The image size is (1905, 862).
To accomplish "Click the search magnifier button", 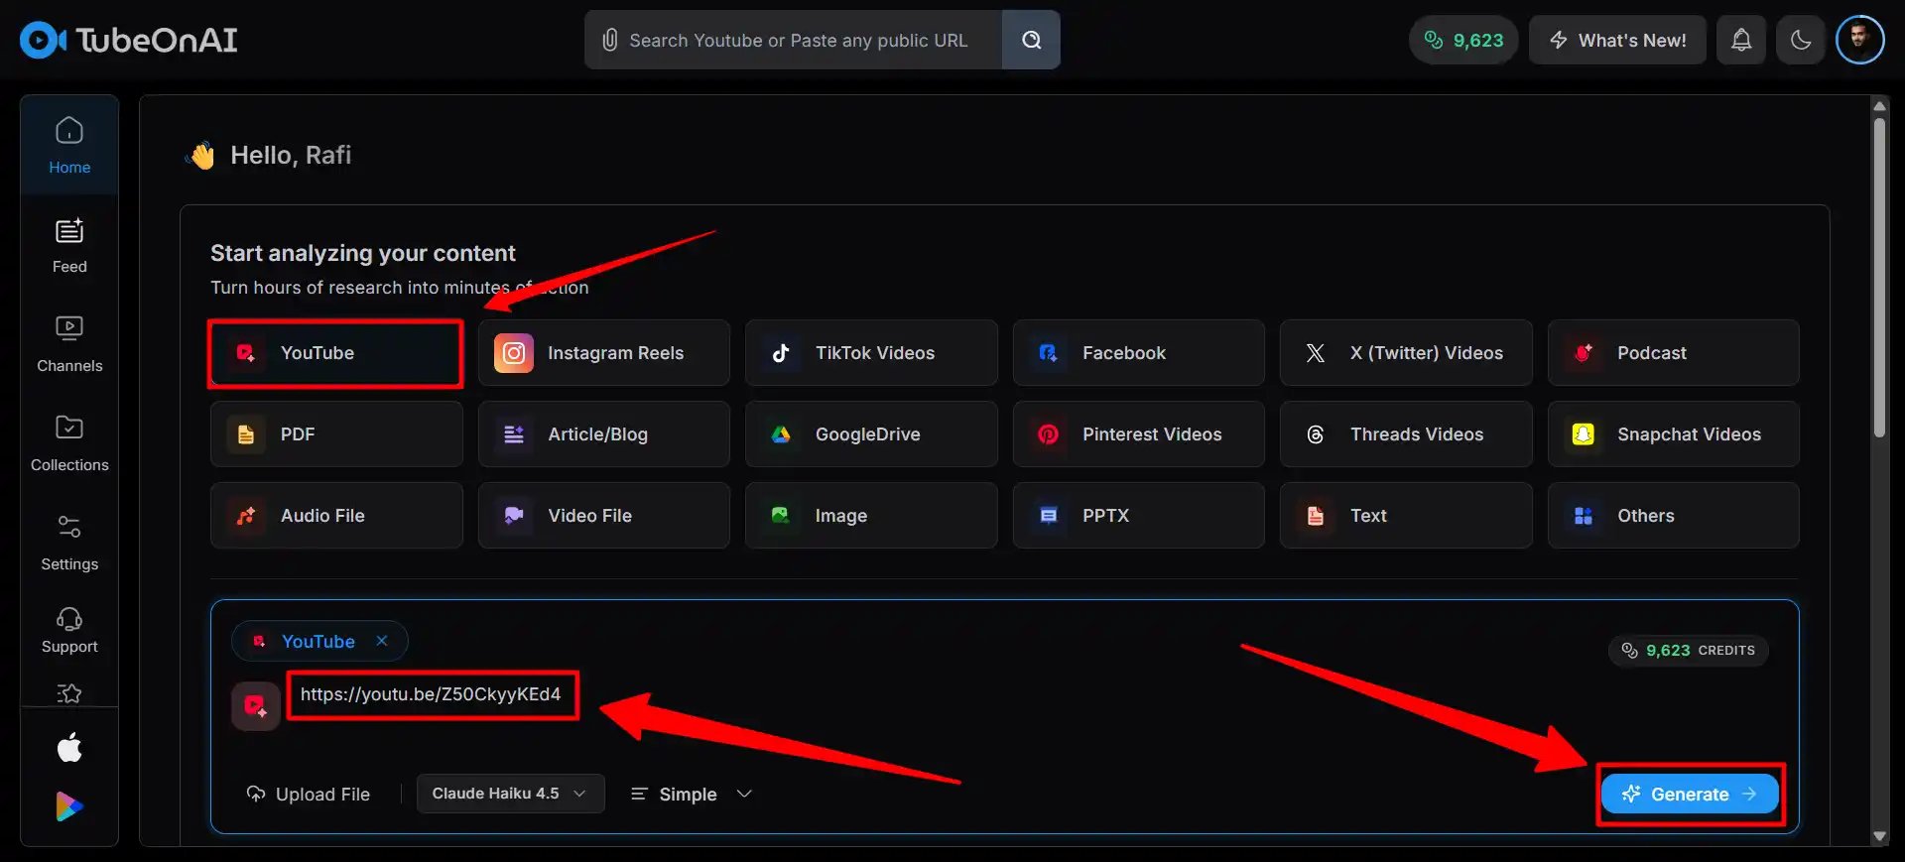I will tap(1031, 40).
